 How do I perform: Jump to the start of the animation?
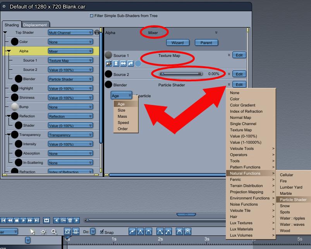pyautogui.click(x=3, y=220)
